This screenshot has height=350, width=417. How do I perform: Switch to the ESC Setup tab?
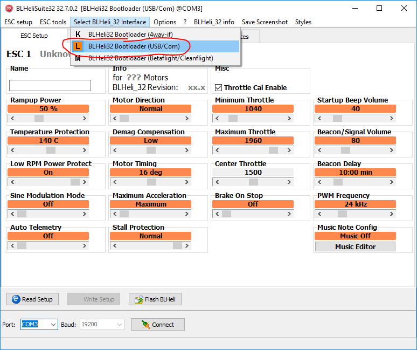[34, 36]
